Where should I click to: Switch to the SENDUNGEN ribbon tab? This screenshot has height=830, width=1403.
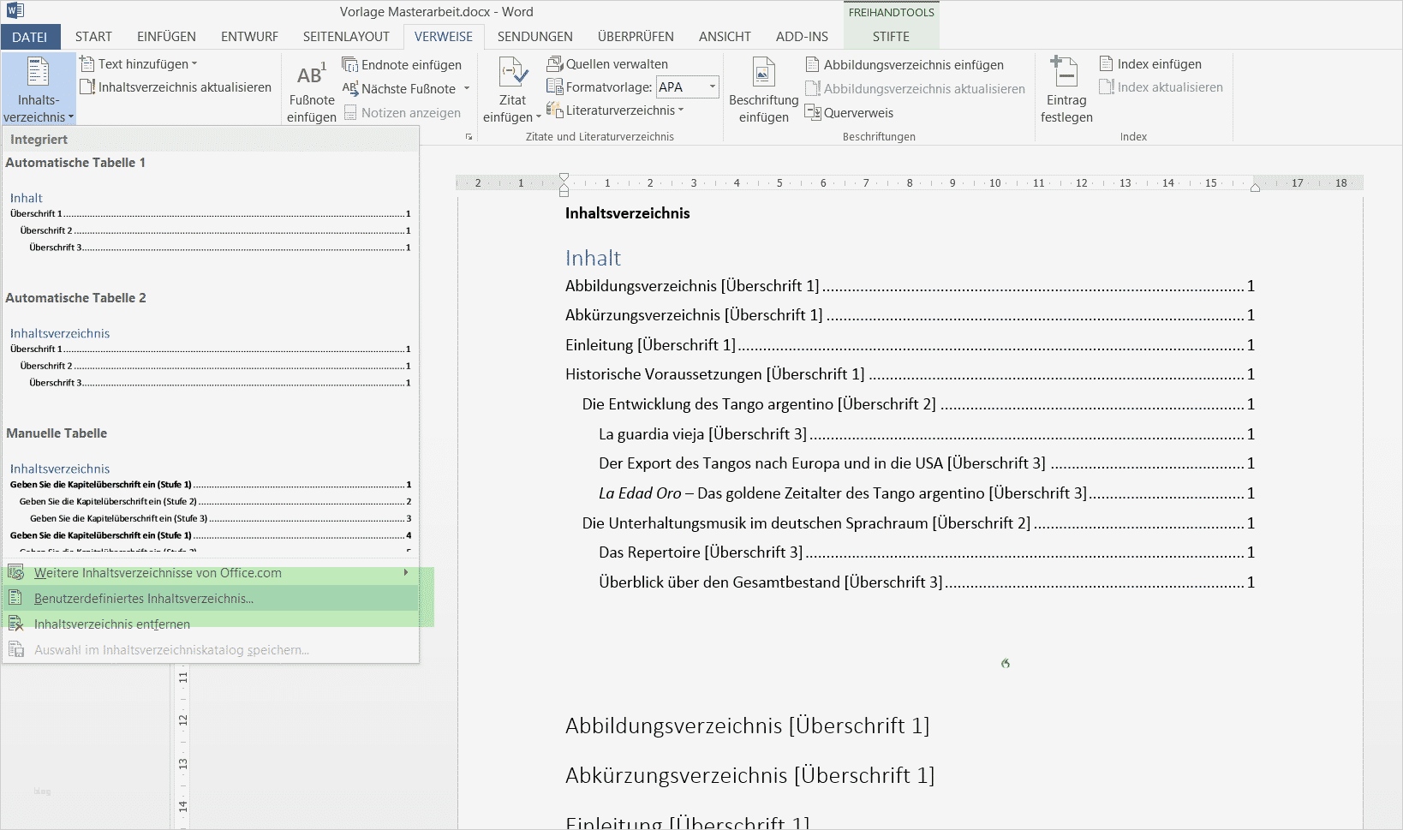tap(535, 36)
